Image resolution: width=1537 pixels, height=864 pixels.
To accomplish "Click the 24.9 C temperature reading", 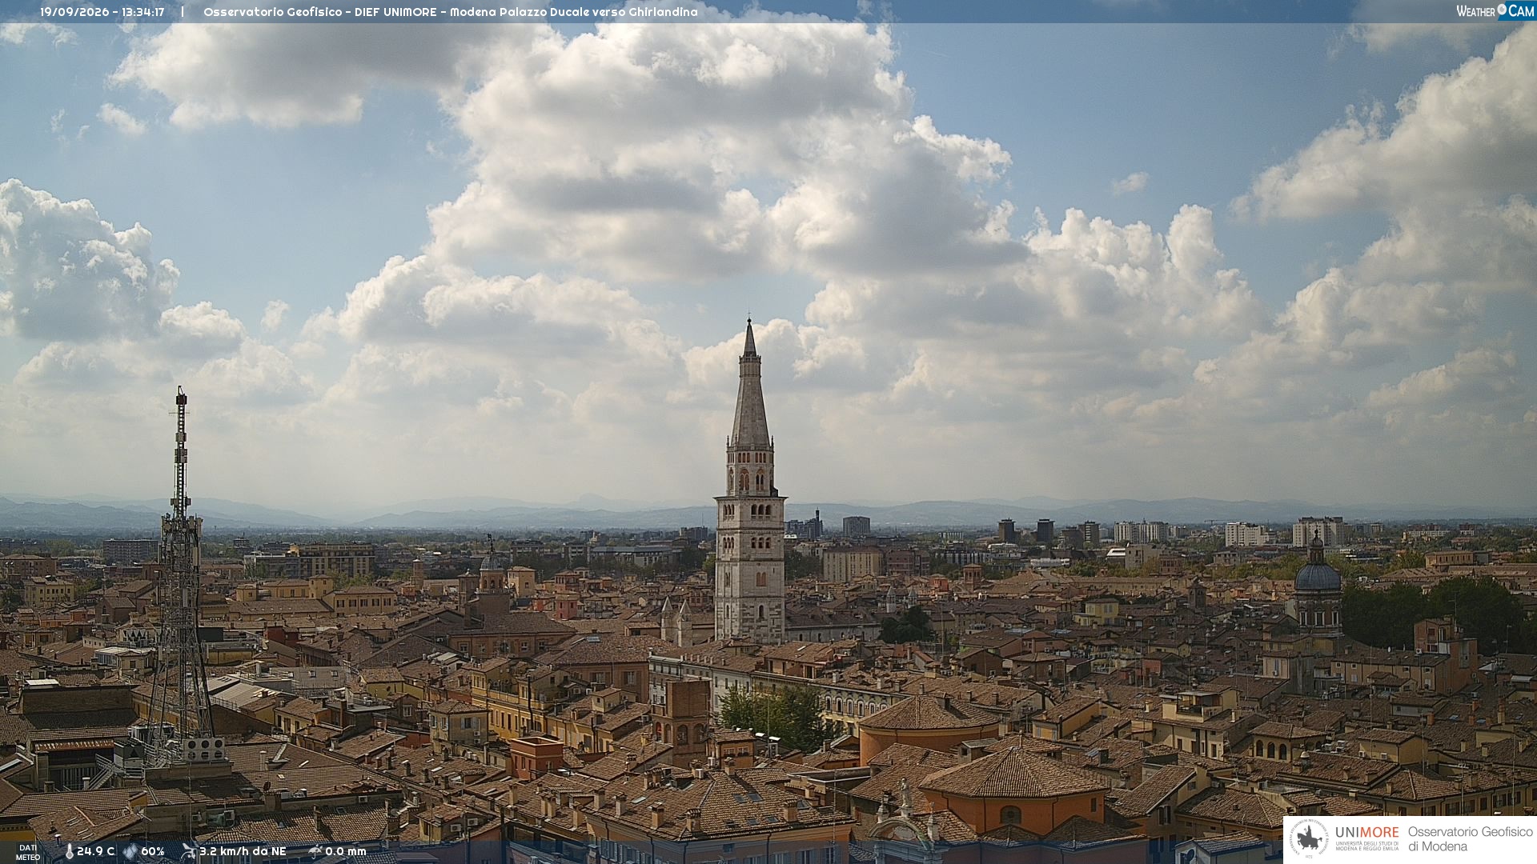I will pos(95,852).
